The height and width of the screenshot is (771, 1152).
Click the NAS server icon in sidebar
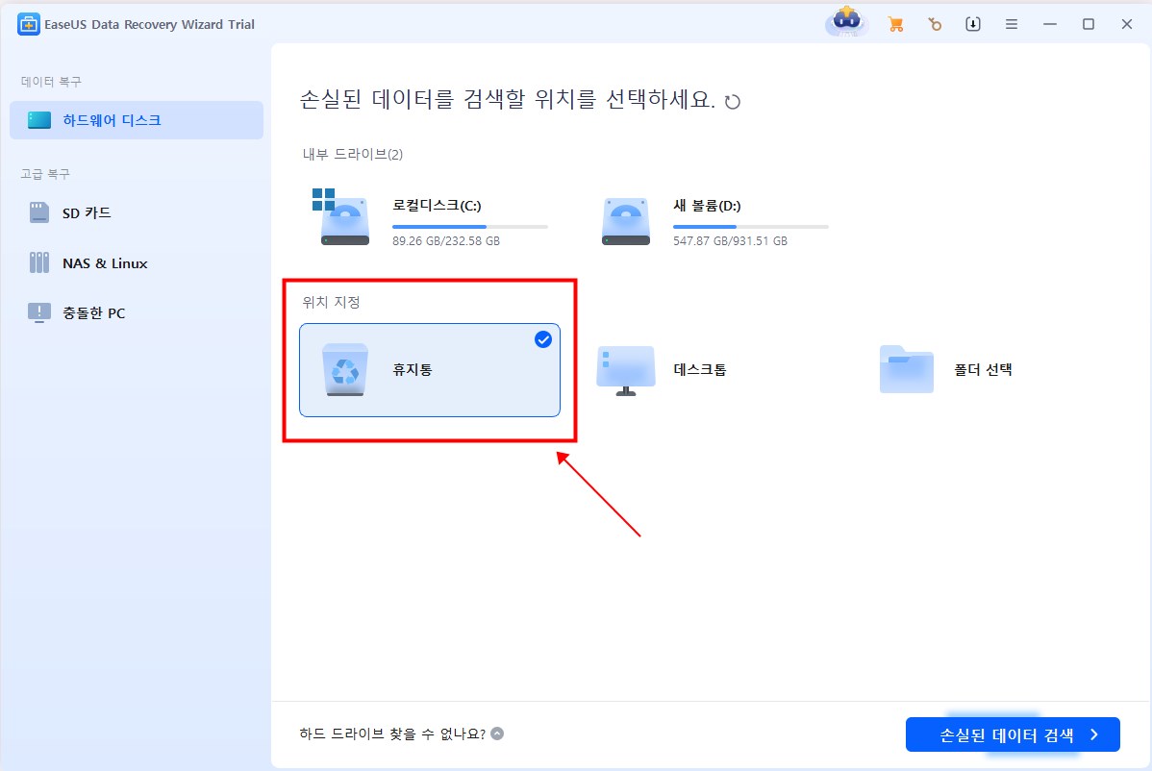coord(38,262)
